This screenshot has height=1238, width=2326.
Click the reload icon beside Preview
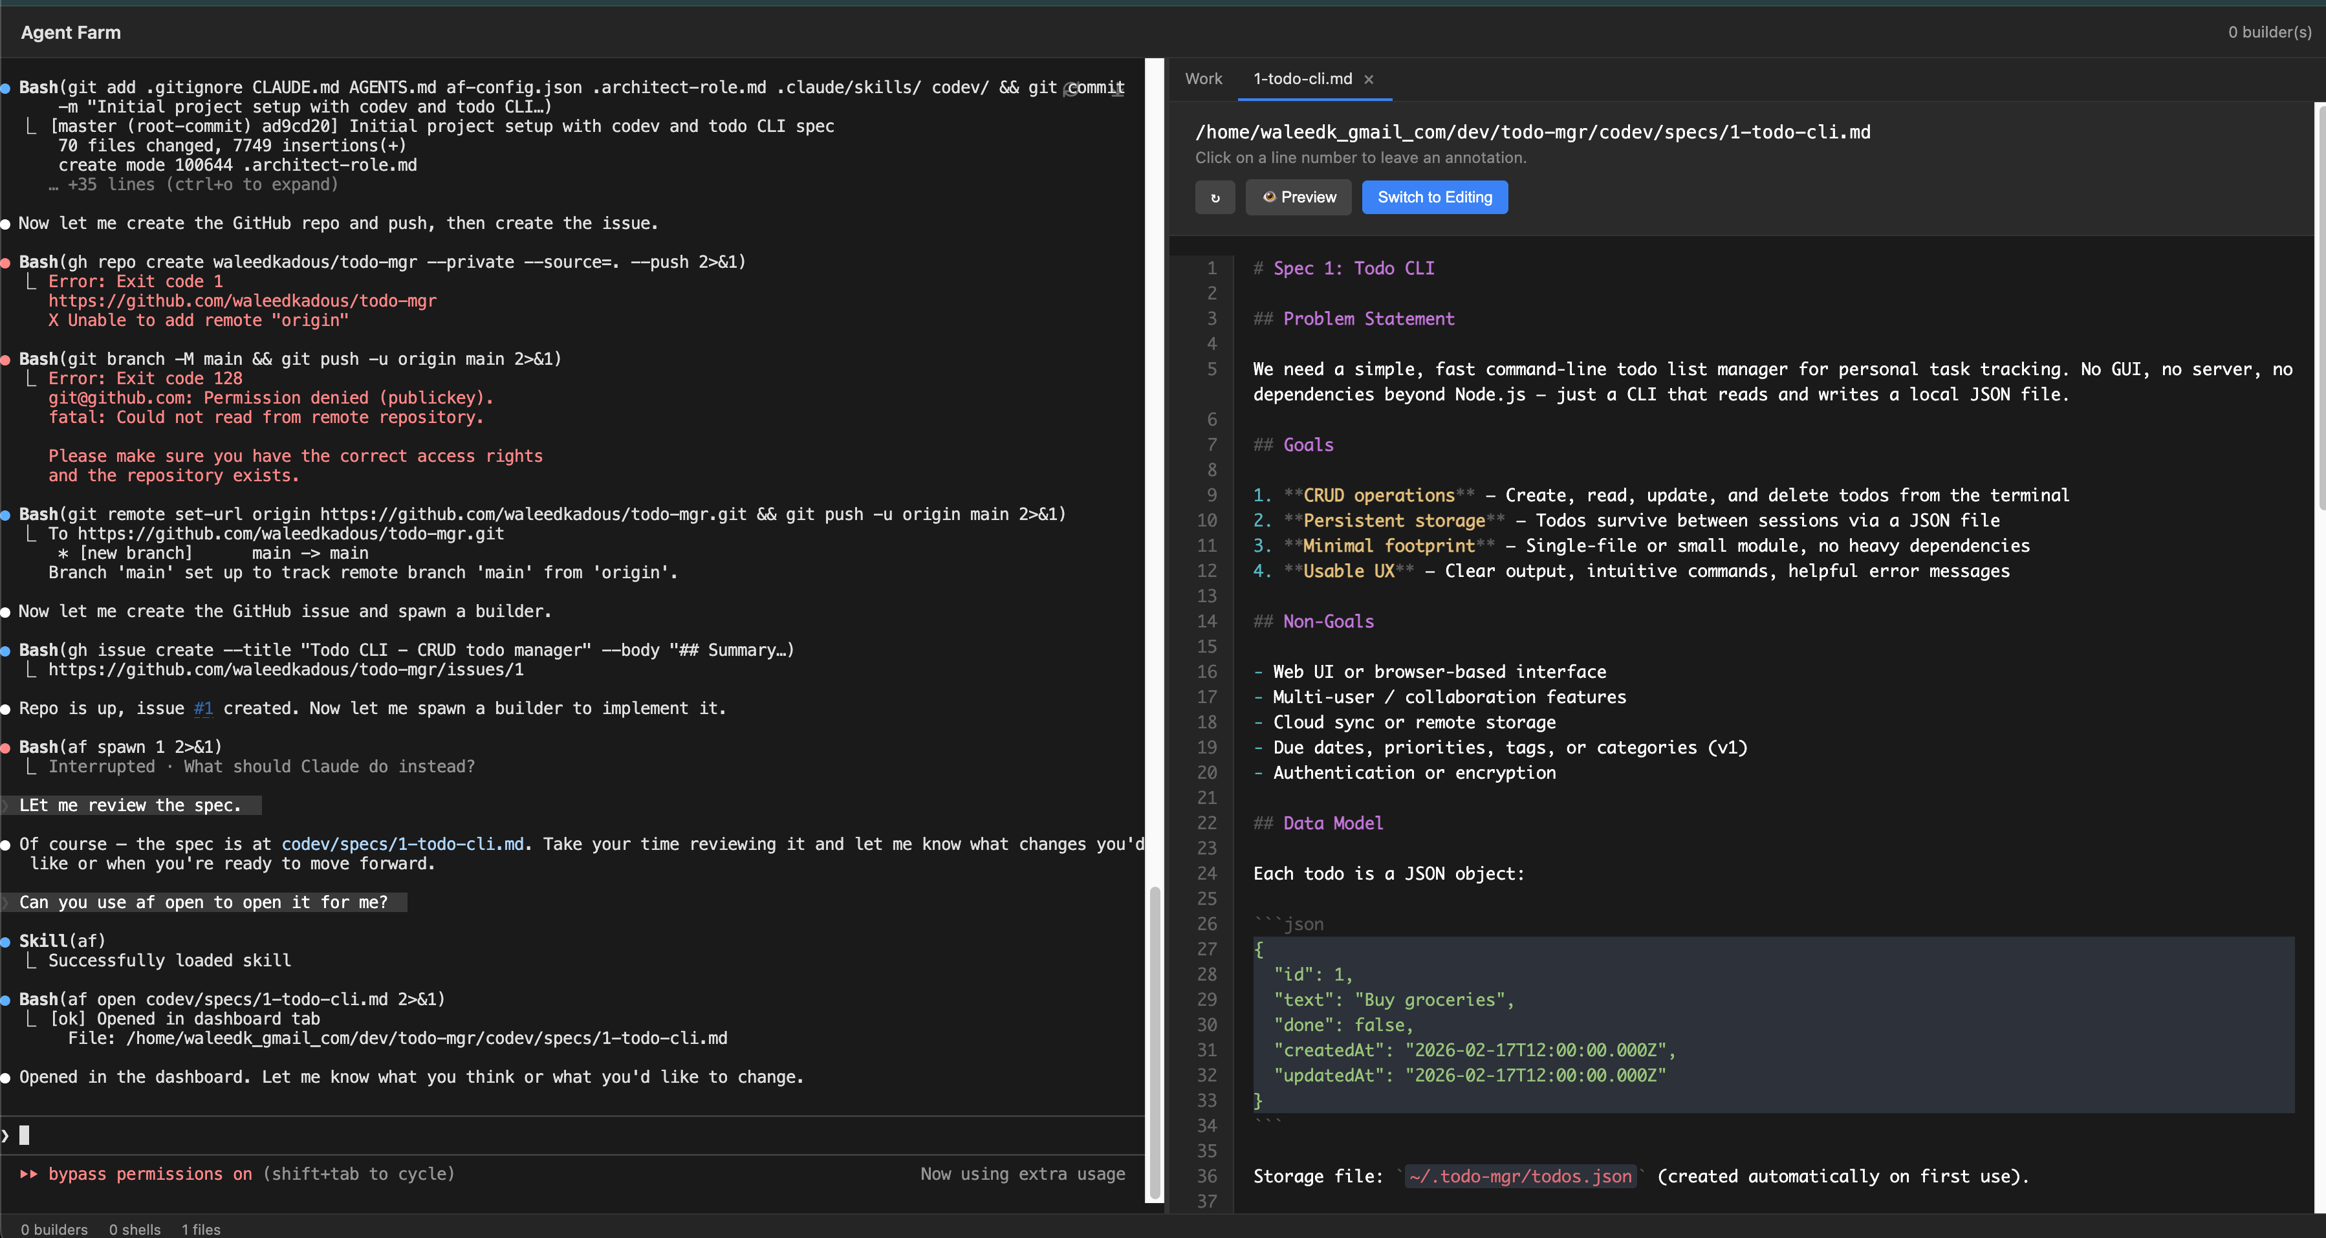pos(1215,197)
